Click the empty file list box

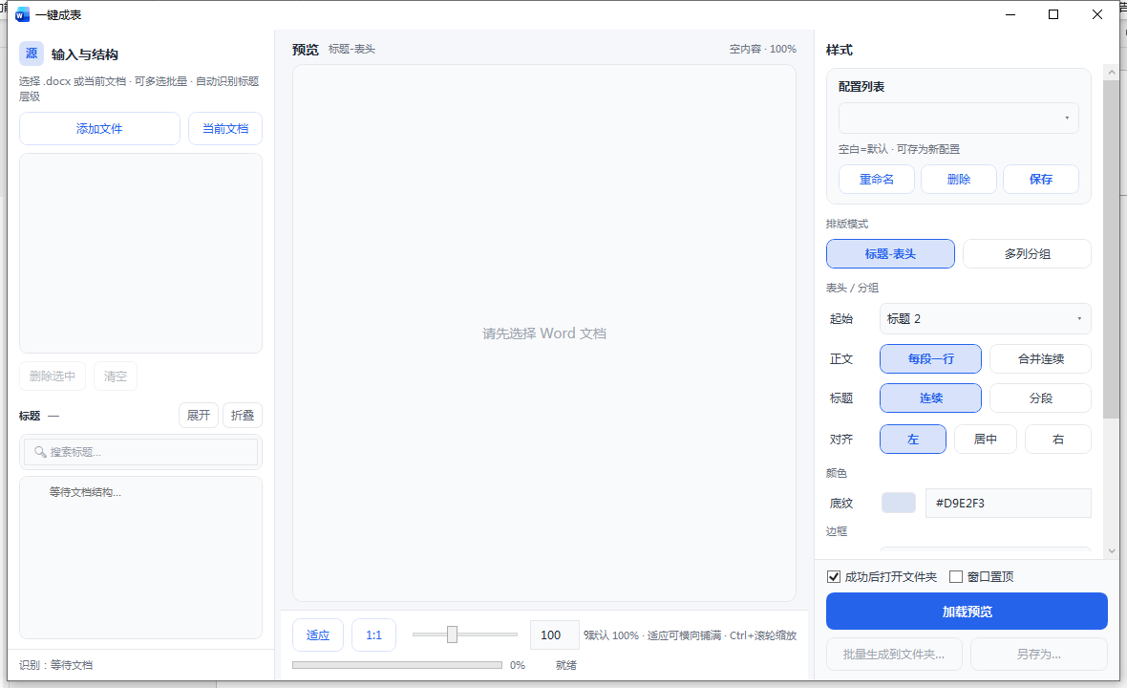tap(141, 253)
